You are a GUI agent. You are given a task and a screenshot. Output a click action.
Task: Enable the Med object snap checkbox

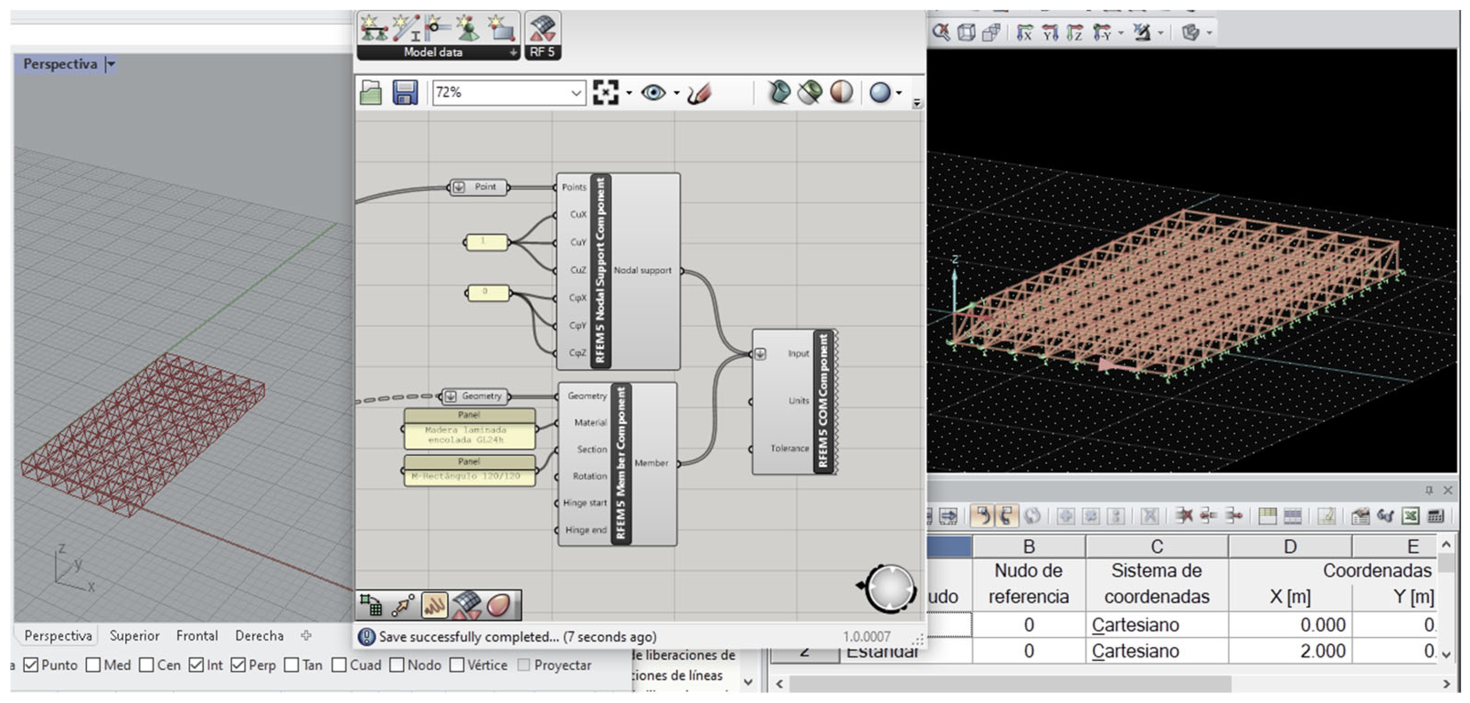(x=94, y=665)
